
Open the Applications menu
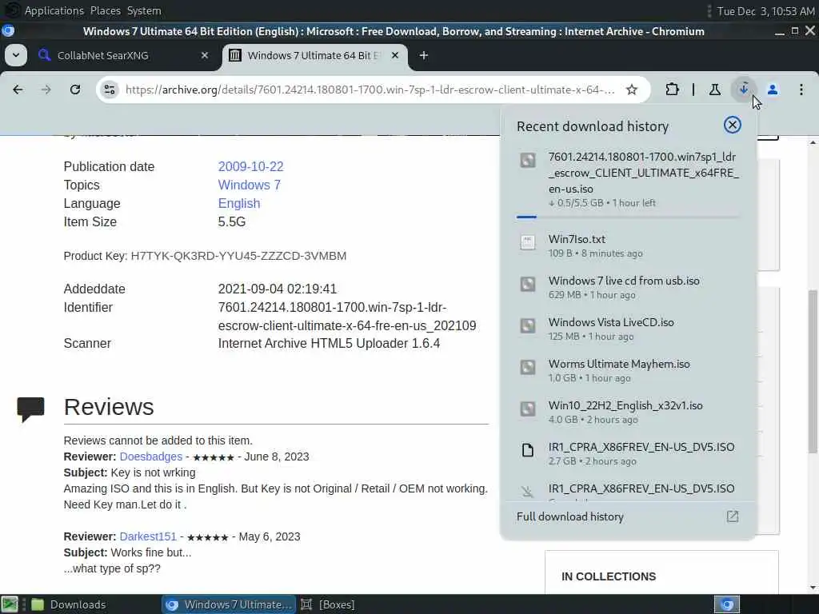(54, 10)
